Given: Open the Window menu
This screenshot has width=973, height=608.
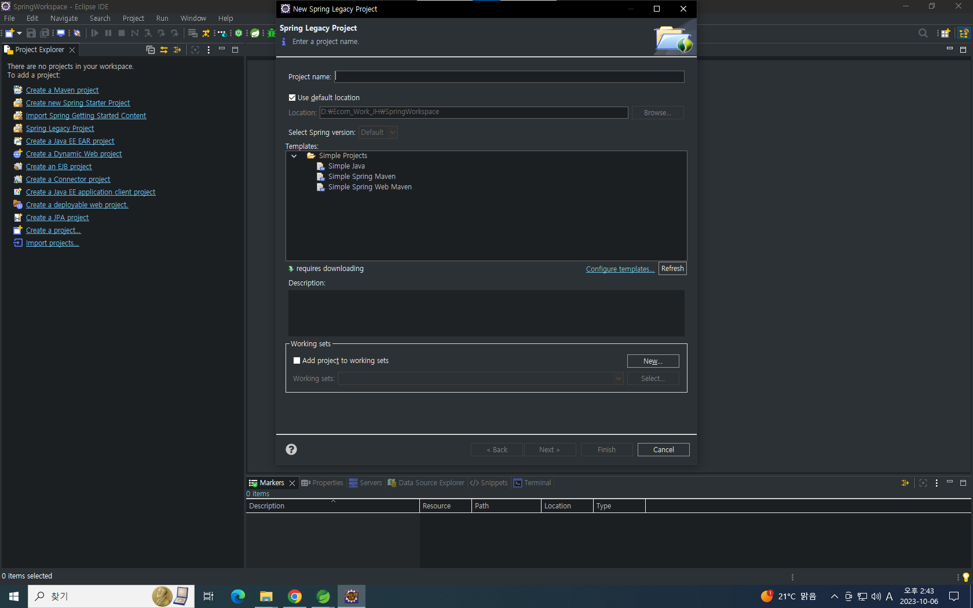Looking at the screenshot, I should pyautogui.click(x=193, y=19).
